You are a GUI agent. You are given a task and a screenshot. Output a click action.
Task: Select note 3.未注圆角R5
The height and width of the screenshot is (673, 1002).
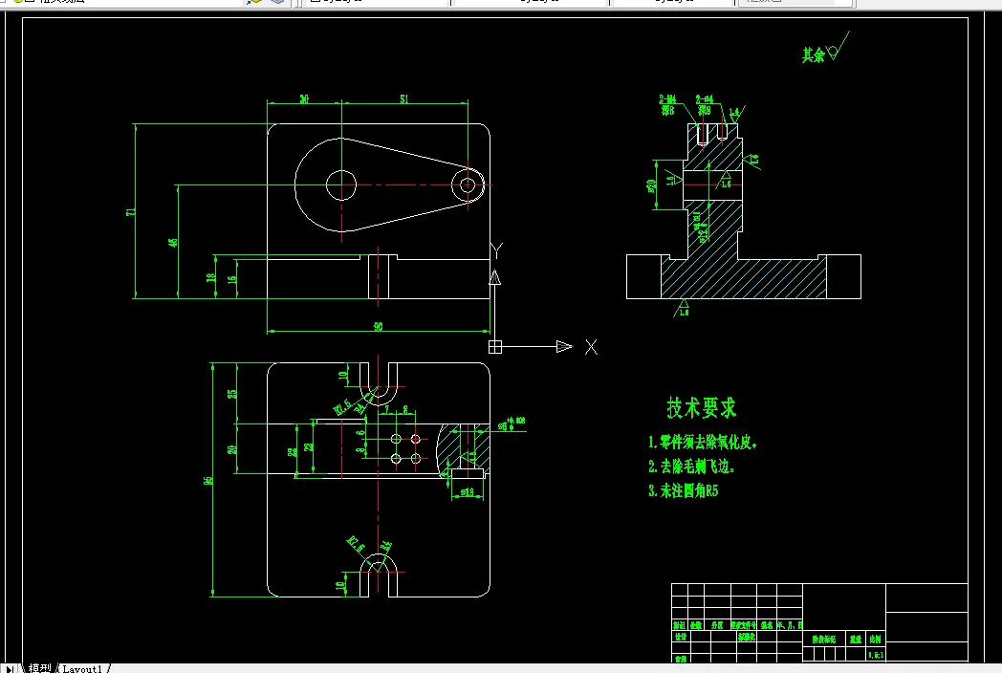click(x=683, y=490)
